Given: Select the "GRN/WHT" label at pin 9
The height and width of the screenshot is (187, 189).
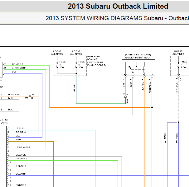Looking at the screenshot, I should [x=21, y=159].
